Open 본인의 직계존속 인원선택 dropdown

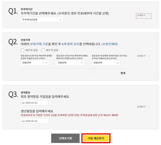(x=35, y=63)
